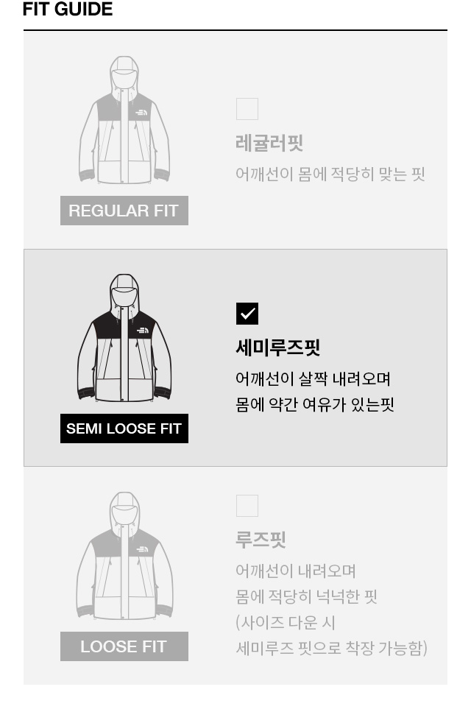The height and width of the screenshot is (709, 471).
Task: Click the gray LOOSE FIT label button
Action: (124, 646)
